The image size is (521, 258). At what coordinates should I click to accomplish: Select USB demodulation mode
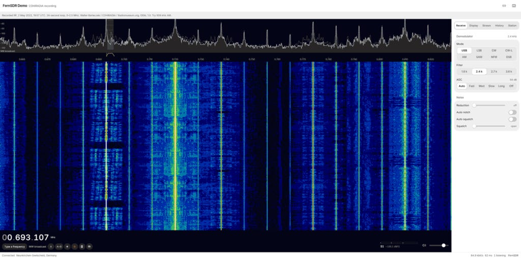point(464,50)
